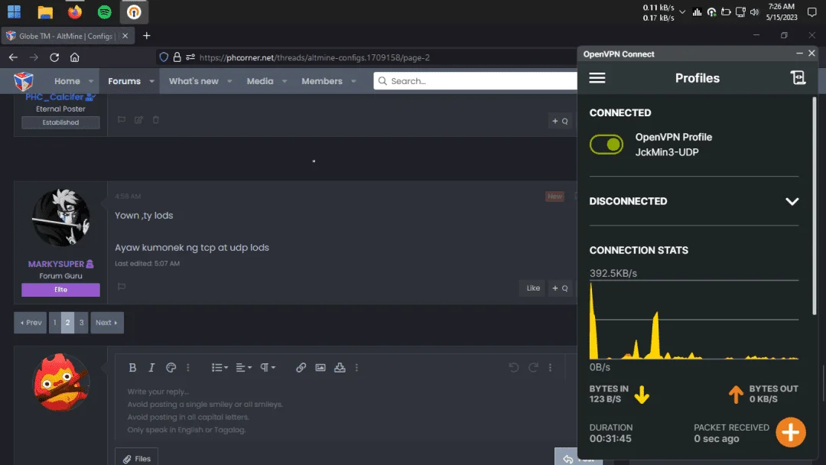Open the volume tray icon
Screen dimensions: 826x465
click(754, 11)
